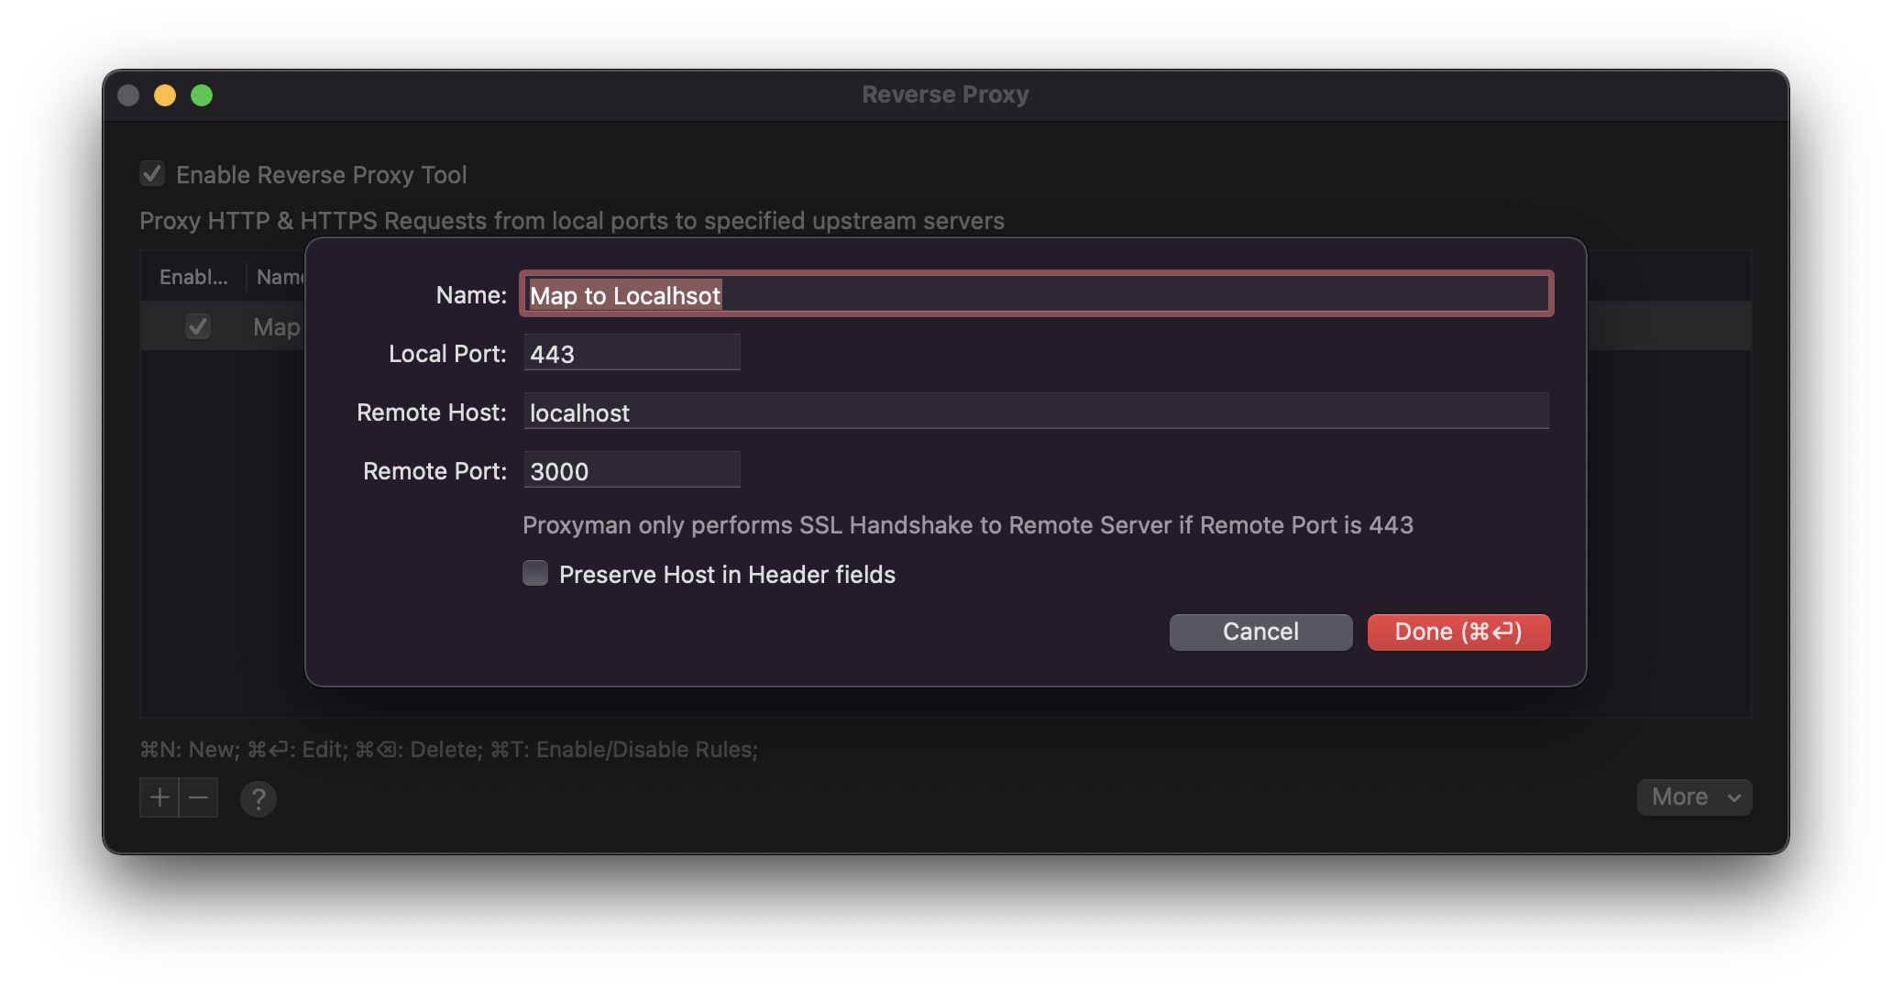The image size is (1892, 990).
Task: Disable the Reverse Proxy Tool
Action: (151, 173)
